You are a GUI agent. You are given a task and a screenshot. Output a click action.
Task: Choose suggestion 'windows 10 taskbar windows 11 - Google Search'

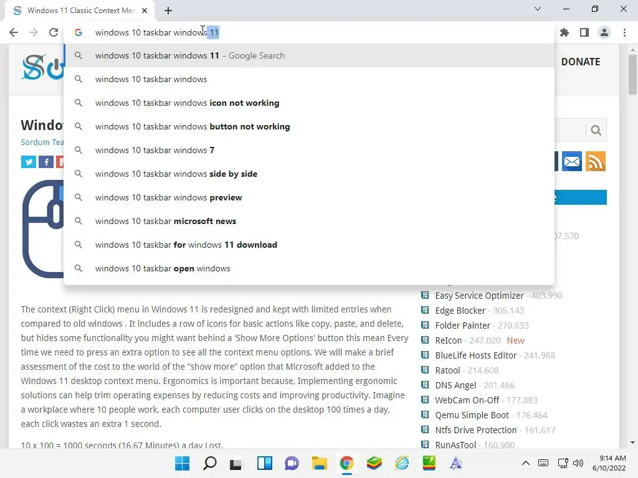(x=309, y=55)
